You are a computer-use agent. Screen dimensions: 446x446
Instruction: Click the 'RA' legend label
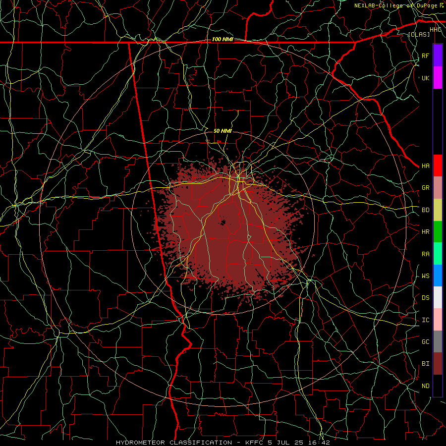pos(425,254)
